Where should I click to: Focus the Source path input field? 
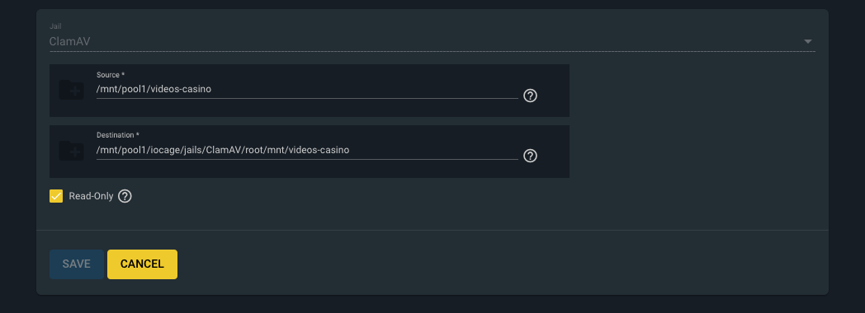[307, 89]
